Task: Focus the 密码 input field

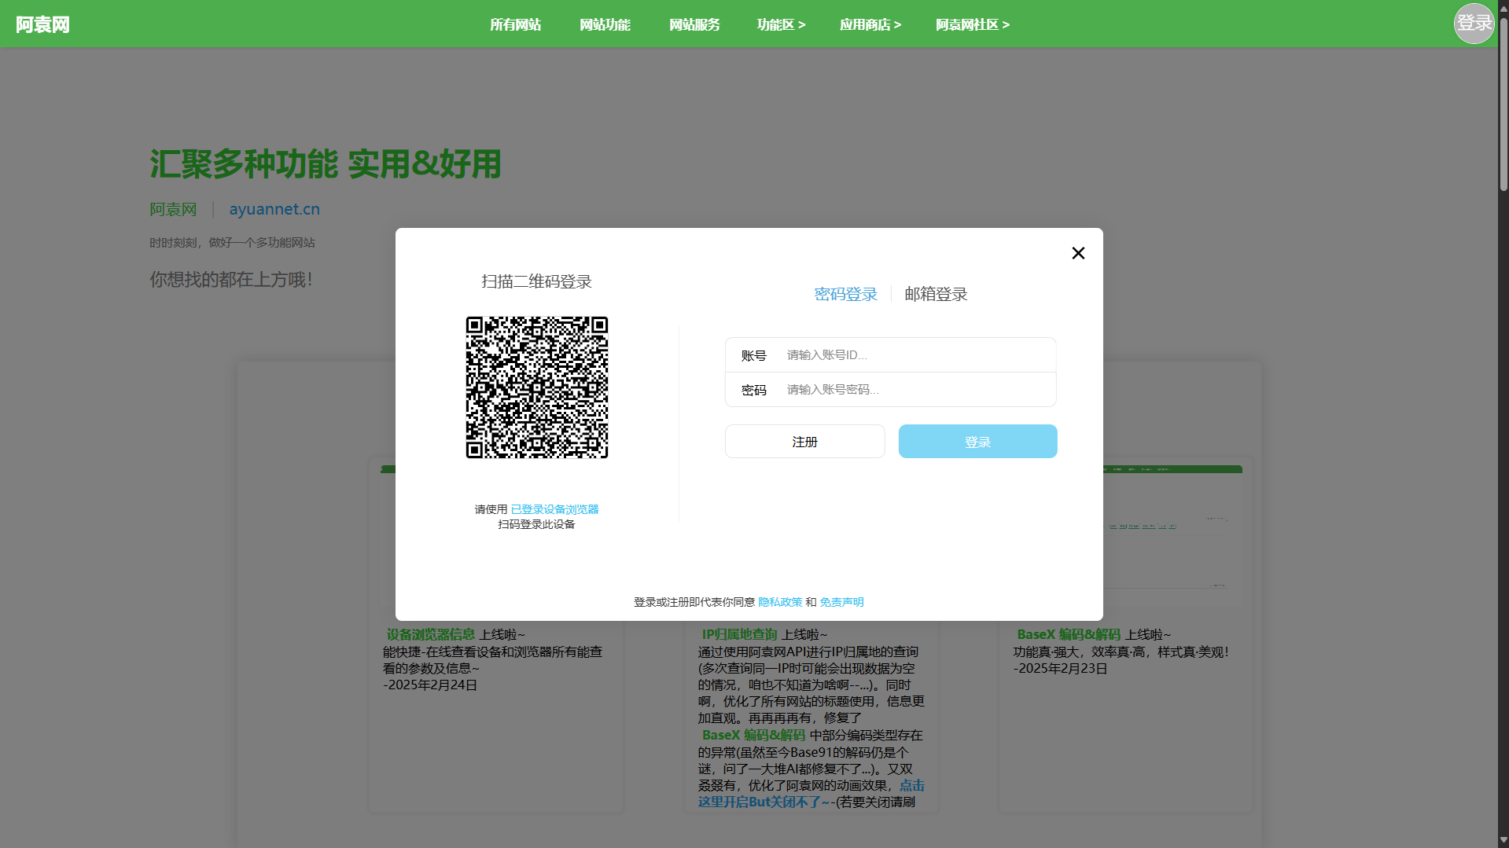Action: [890, 390]
